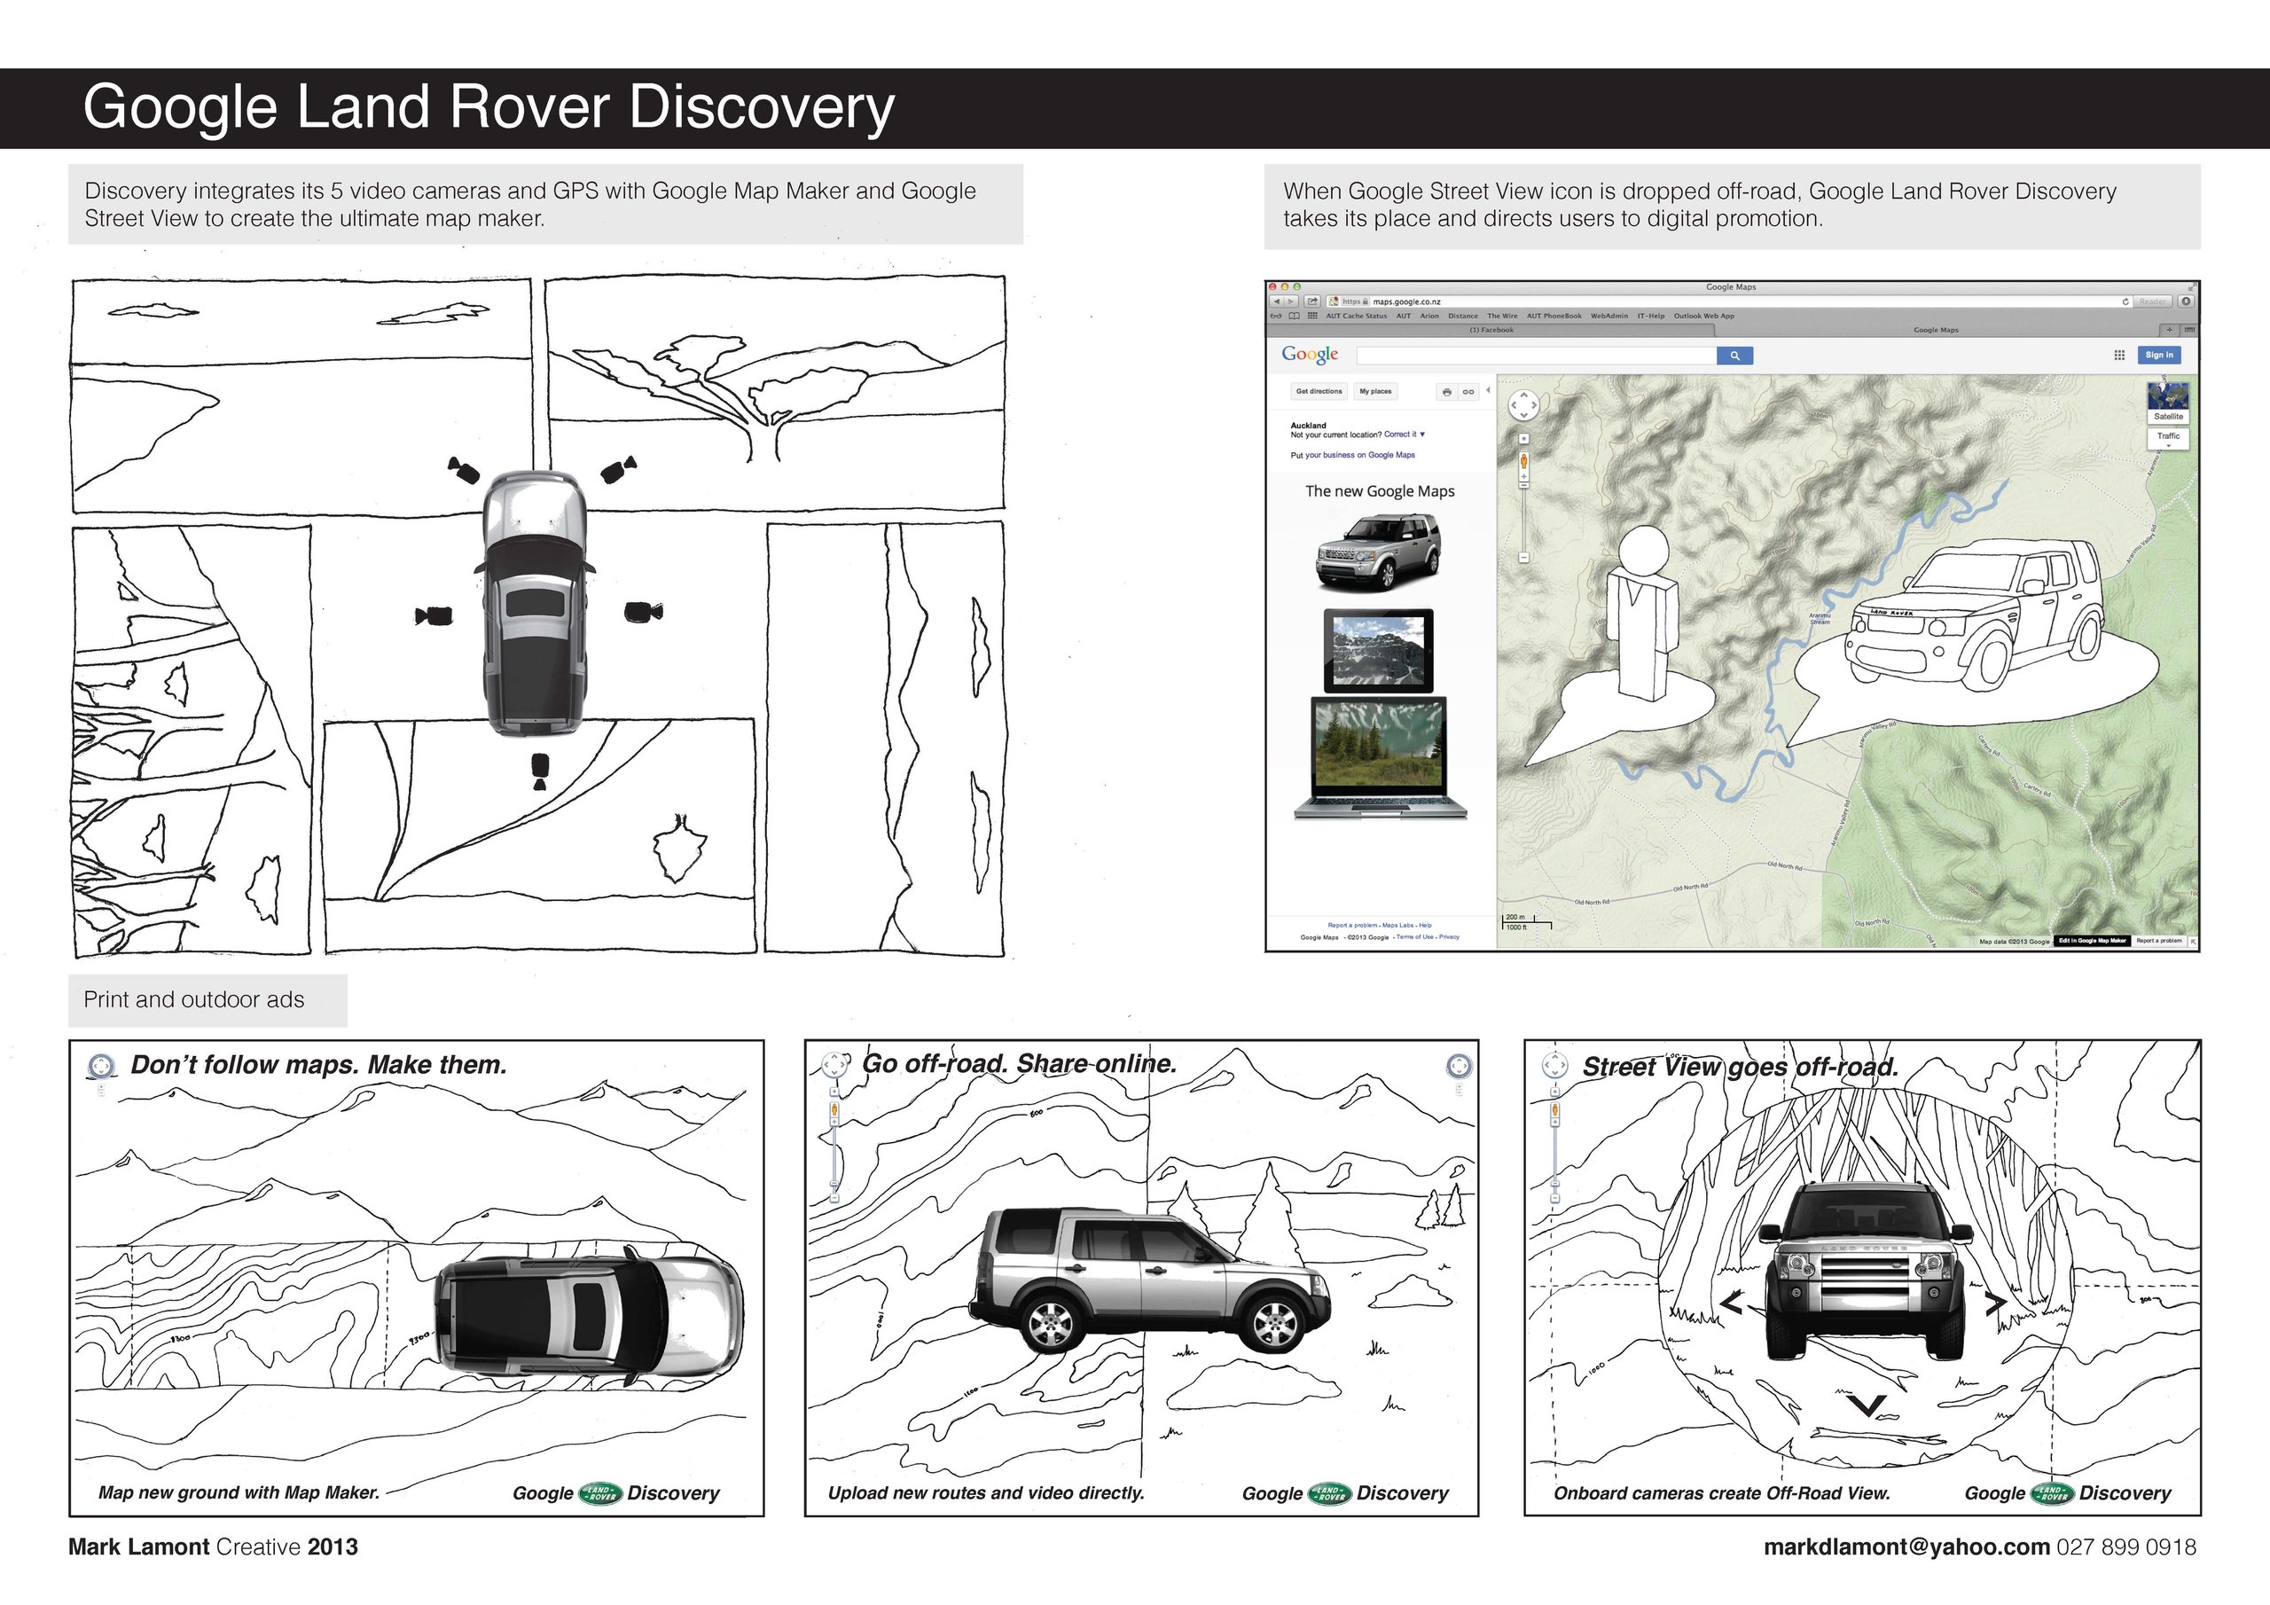Select the Google Maps browser tab
2270x1605 pixels.
pyautogui.click(x=1935, y=330)
